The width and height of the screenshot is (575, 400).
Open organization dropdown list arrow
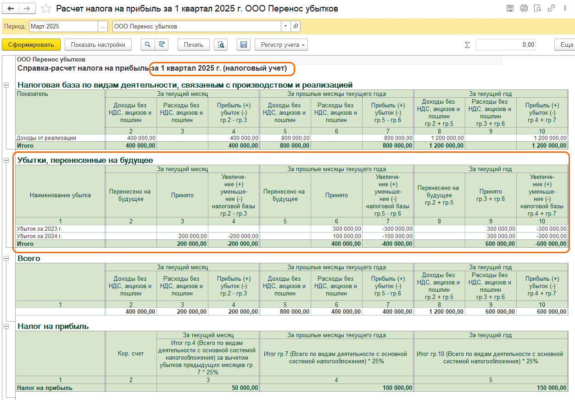pos(286,26)
